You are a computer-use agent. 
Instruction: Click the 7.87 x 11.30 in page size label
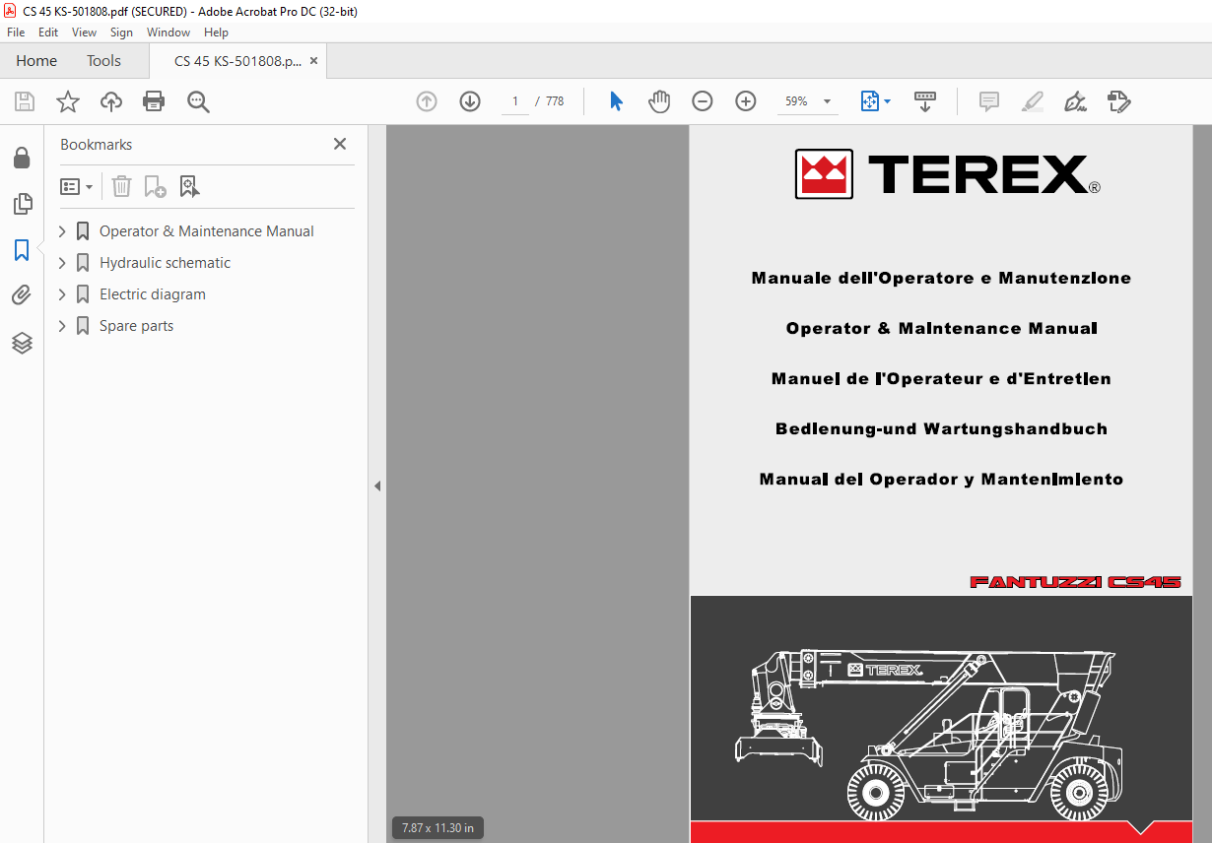[x=438, y=828]
